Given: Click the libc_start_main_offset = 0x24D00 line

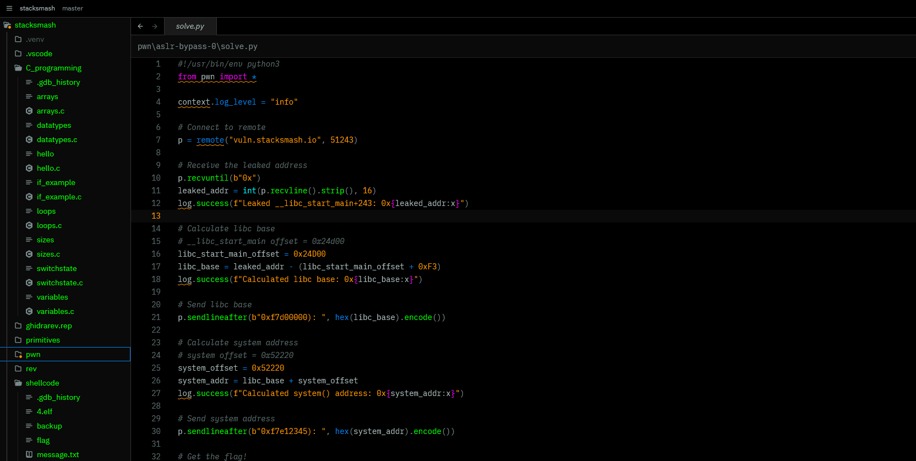Looking at the screenshot, I should pos(252,254).
